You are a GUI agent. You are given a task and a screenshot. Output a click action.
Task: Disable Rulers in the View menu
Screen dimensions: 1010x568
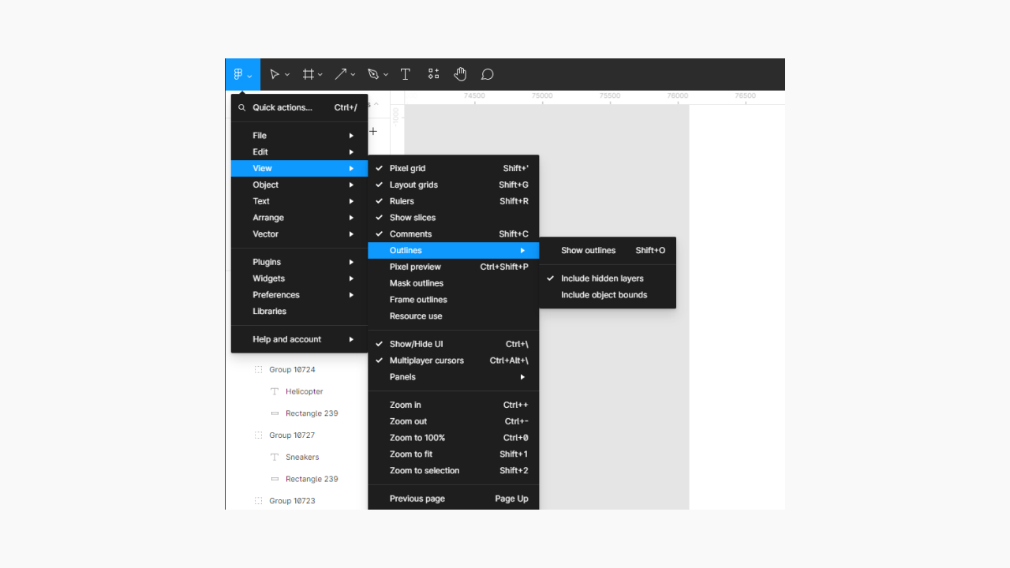click(x=403, y=201)
